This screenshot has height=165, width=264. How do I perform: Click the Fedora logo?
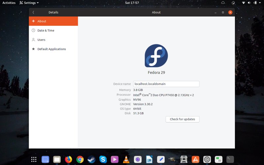pyautogui.click(x=156, y=56)
